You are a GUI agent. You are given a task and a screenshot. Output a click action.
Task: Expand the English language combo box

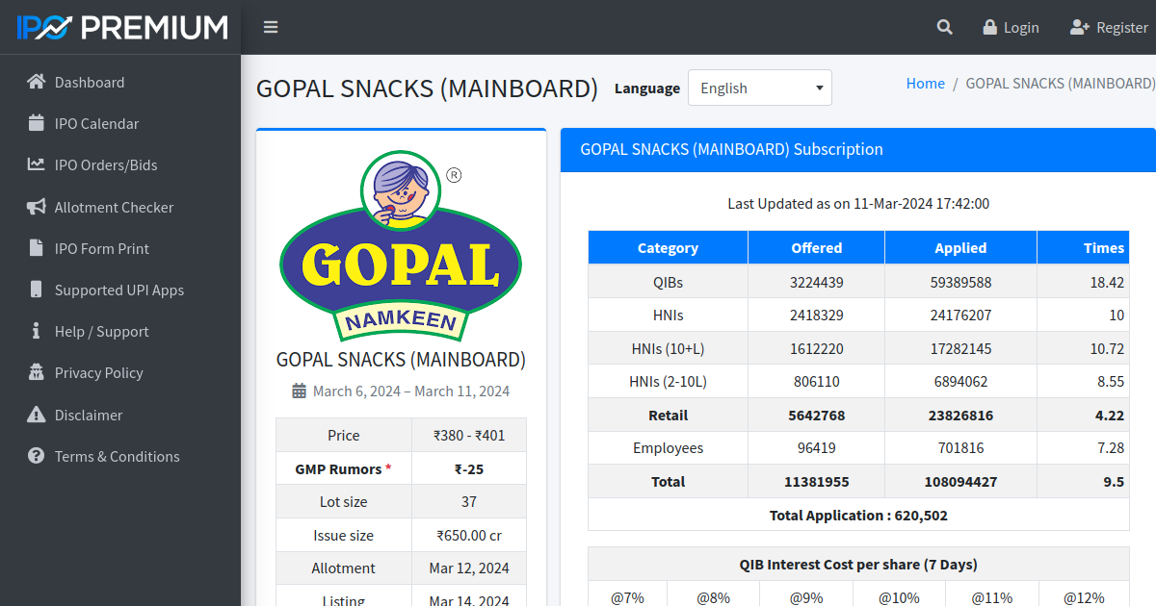[759, 88]
